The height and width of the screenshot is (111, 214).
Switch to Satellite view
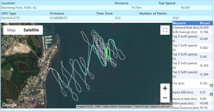31,30
